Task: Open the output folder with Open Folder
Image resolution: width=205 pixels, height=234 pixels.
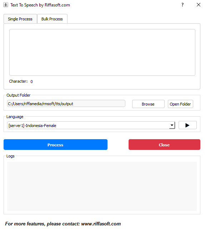Action: 180,104
